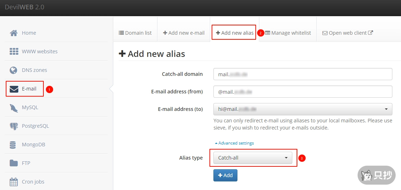Go to the Manage whitelist tab

288,33
